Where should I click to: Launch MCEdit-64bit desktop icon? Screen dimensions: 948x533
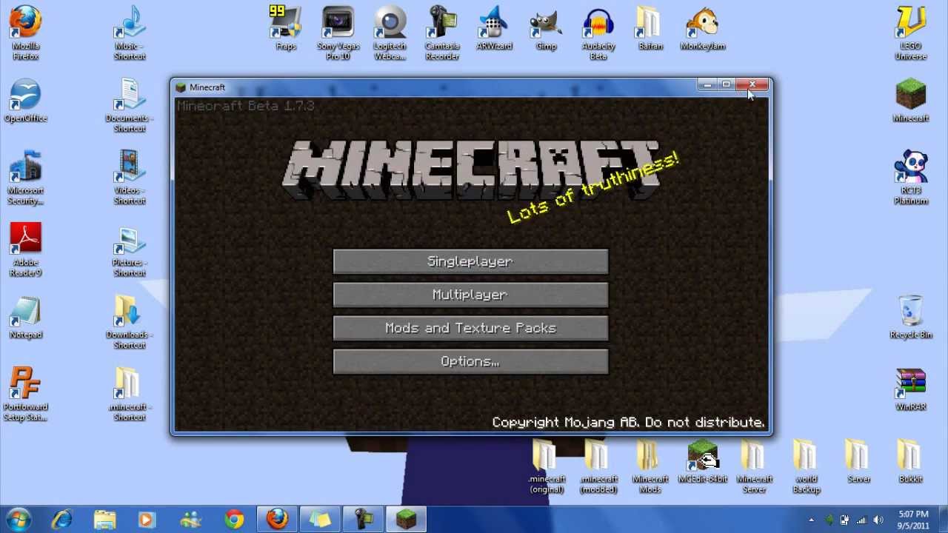point(703,461)
